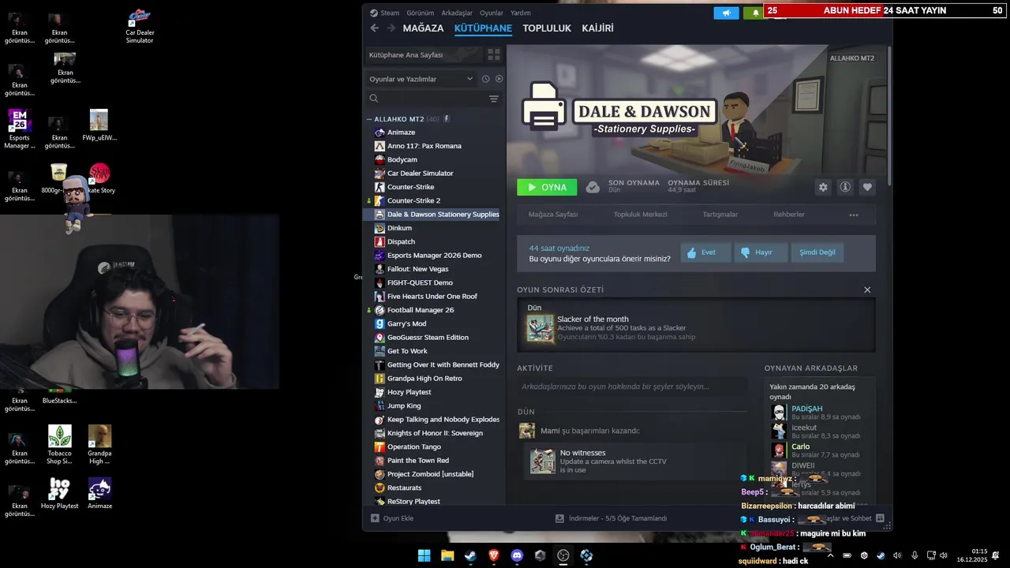Viewport: 1010px width, 568px height.
Task: Select Football Manager 26 in library
Action: click(x=433, y=310)
